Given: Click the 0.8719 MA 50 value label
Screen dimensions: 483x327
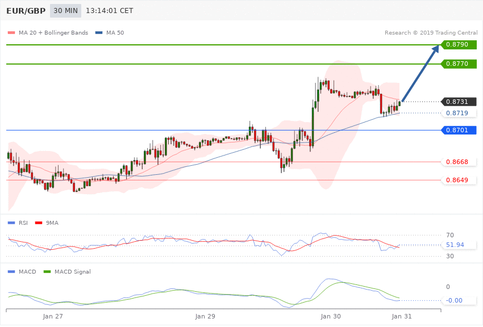Looking at the screenshot, I should pos(459,113).
